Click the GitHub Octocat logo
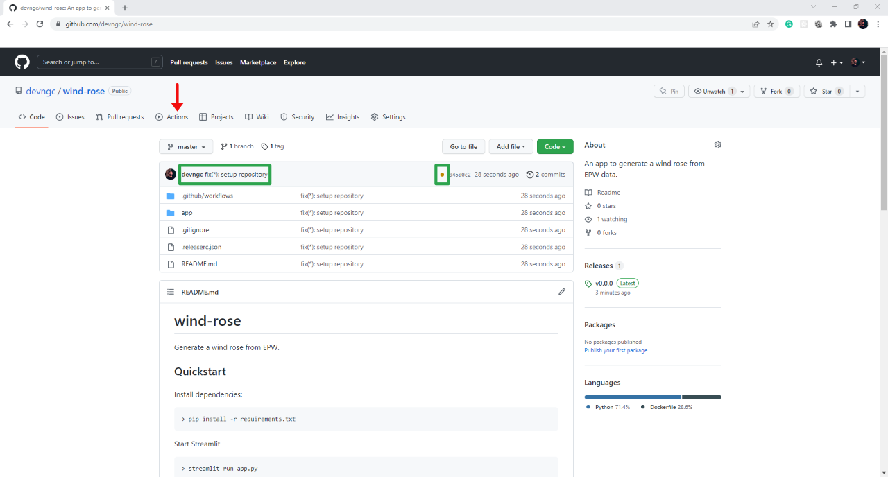The image size is (888, 477). click(x=22, y=62)
